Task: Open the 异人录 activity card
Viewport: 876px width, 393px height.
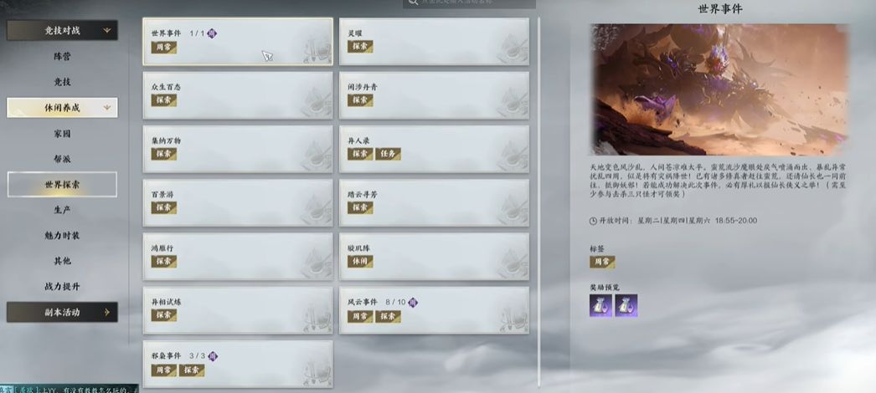Action: pos(434,149)
